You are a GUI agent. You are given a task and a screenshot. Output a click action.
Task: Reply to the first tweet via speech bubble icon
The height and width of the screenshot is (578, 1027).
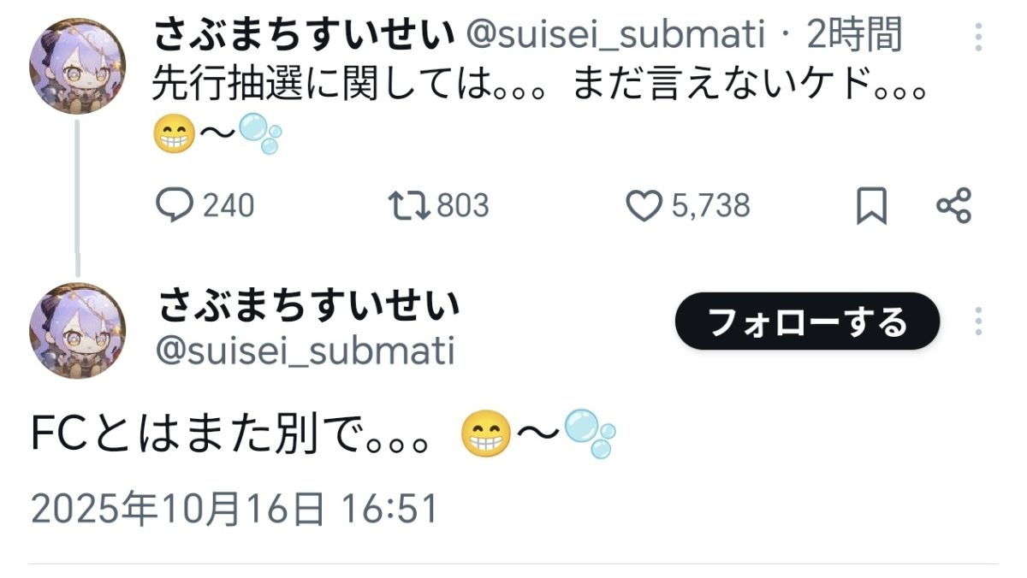[x=175, y=206]
